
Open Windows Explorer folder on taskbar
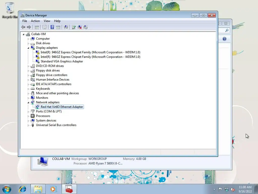pyautogui.click(x=38, y=189)
